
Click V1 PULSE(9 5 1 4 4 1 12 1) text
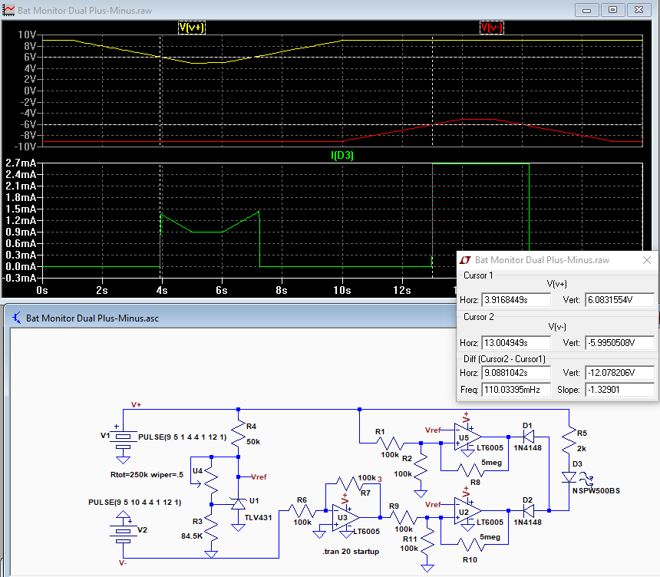[x=182, y=437]
